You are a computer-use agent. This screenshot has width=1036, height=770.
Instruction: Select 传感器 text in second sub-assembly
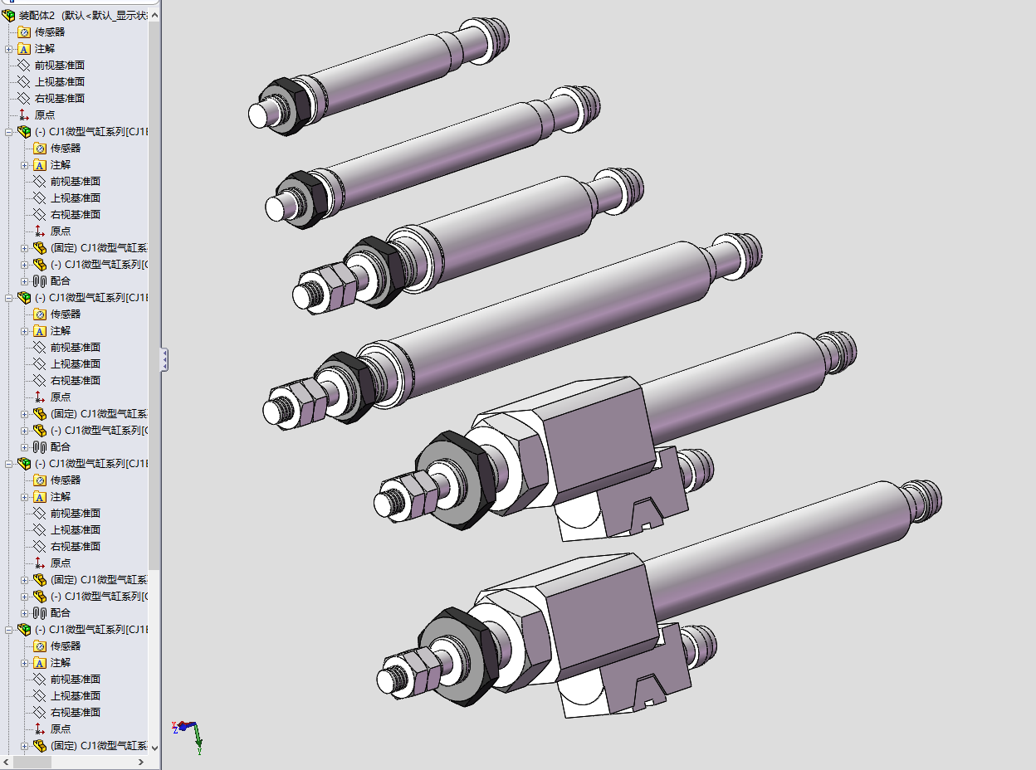point(66,314)
